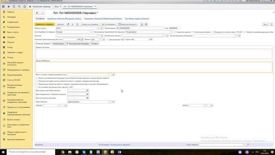
Task: Enable Приоритетное право участия субъектов МСП checkbox
Action: (x=37, y=81)
